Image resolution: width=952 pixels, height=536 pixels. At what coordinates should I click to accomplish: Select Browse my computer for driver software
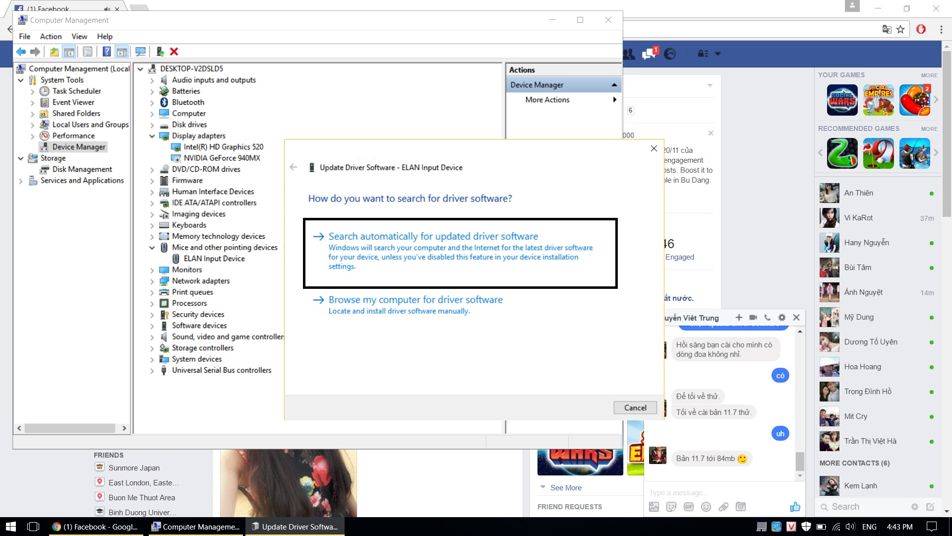pyautogui.click(x=416, y=300)
